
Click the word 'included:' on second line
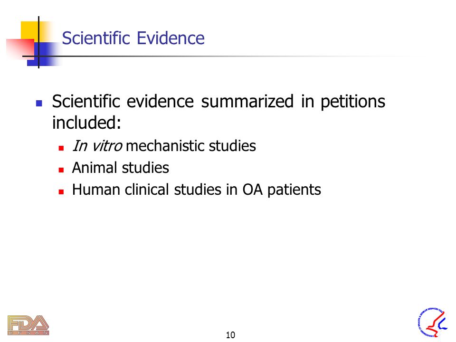[86, 123]
